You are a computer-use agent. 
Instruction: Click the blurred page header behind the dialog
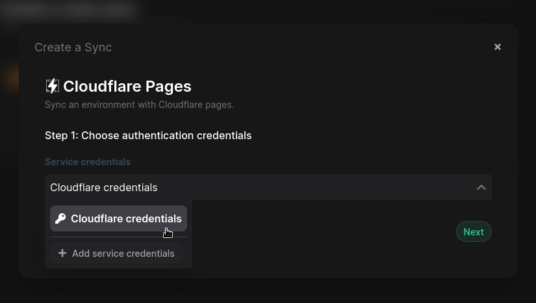(68, 10)
